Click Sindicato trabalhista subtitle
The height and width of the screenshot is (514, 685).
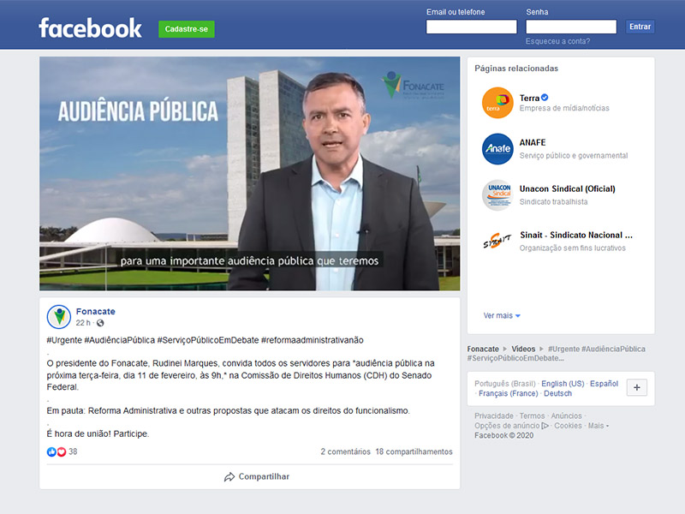553,202
